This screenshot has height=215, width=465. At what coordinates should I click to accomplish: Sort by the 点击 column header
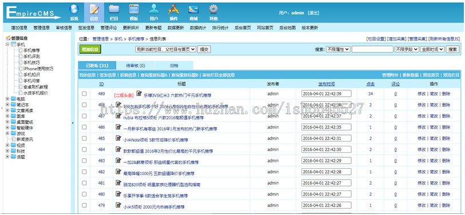[x=371, y=84]
